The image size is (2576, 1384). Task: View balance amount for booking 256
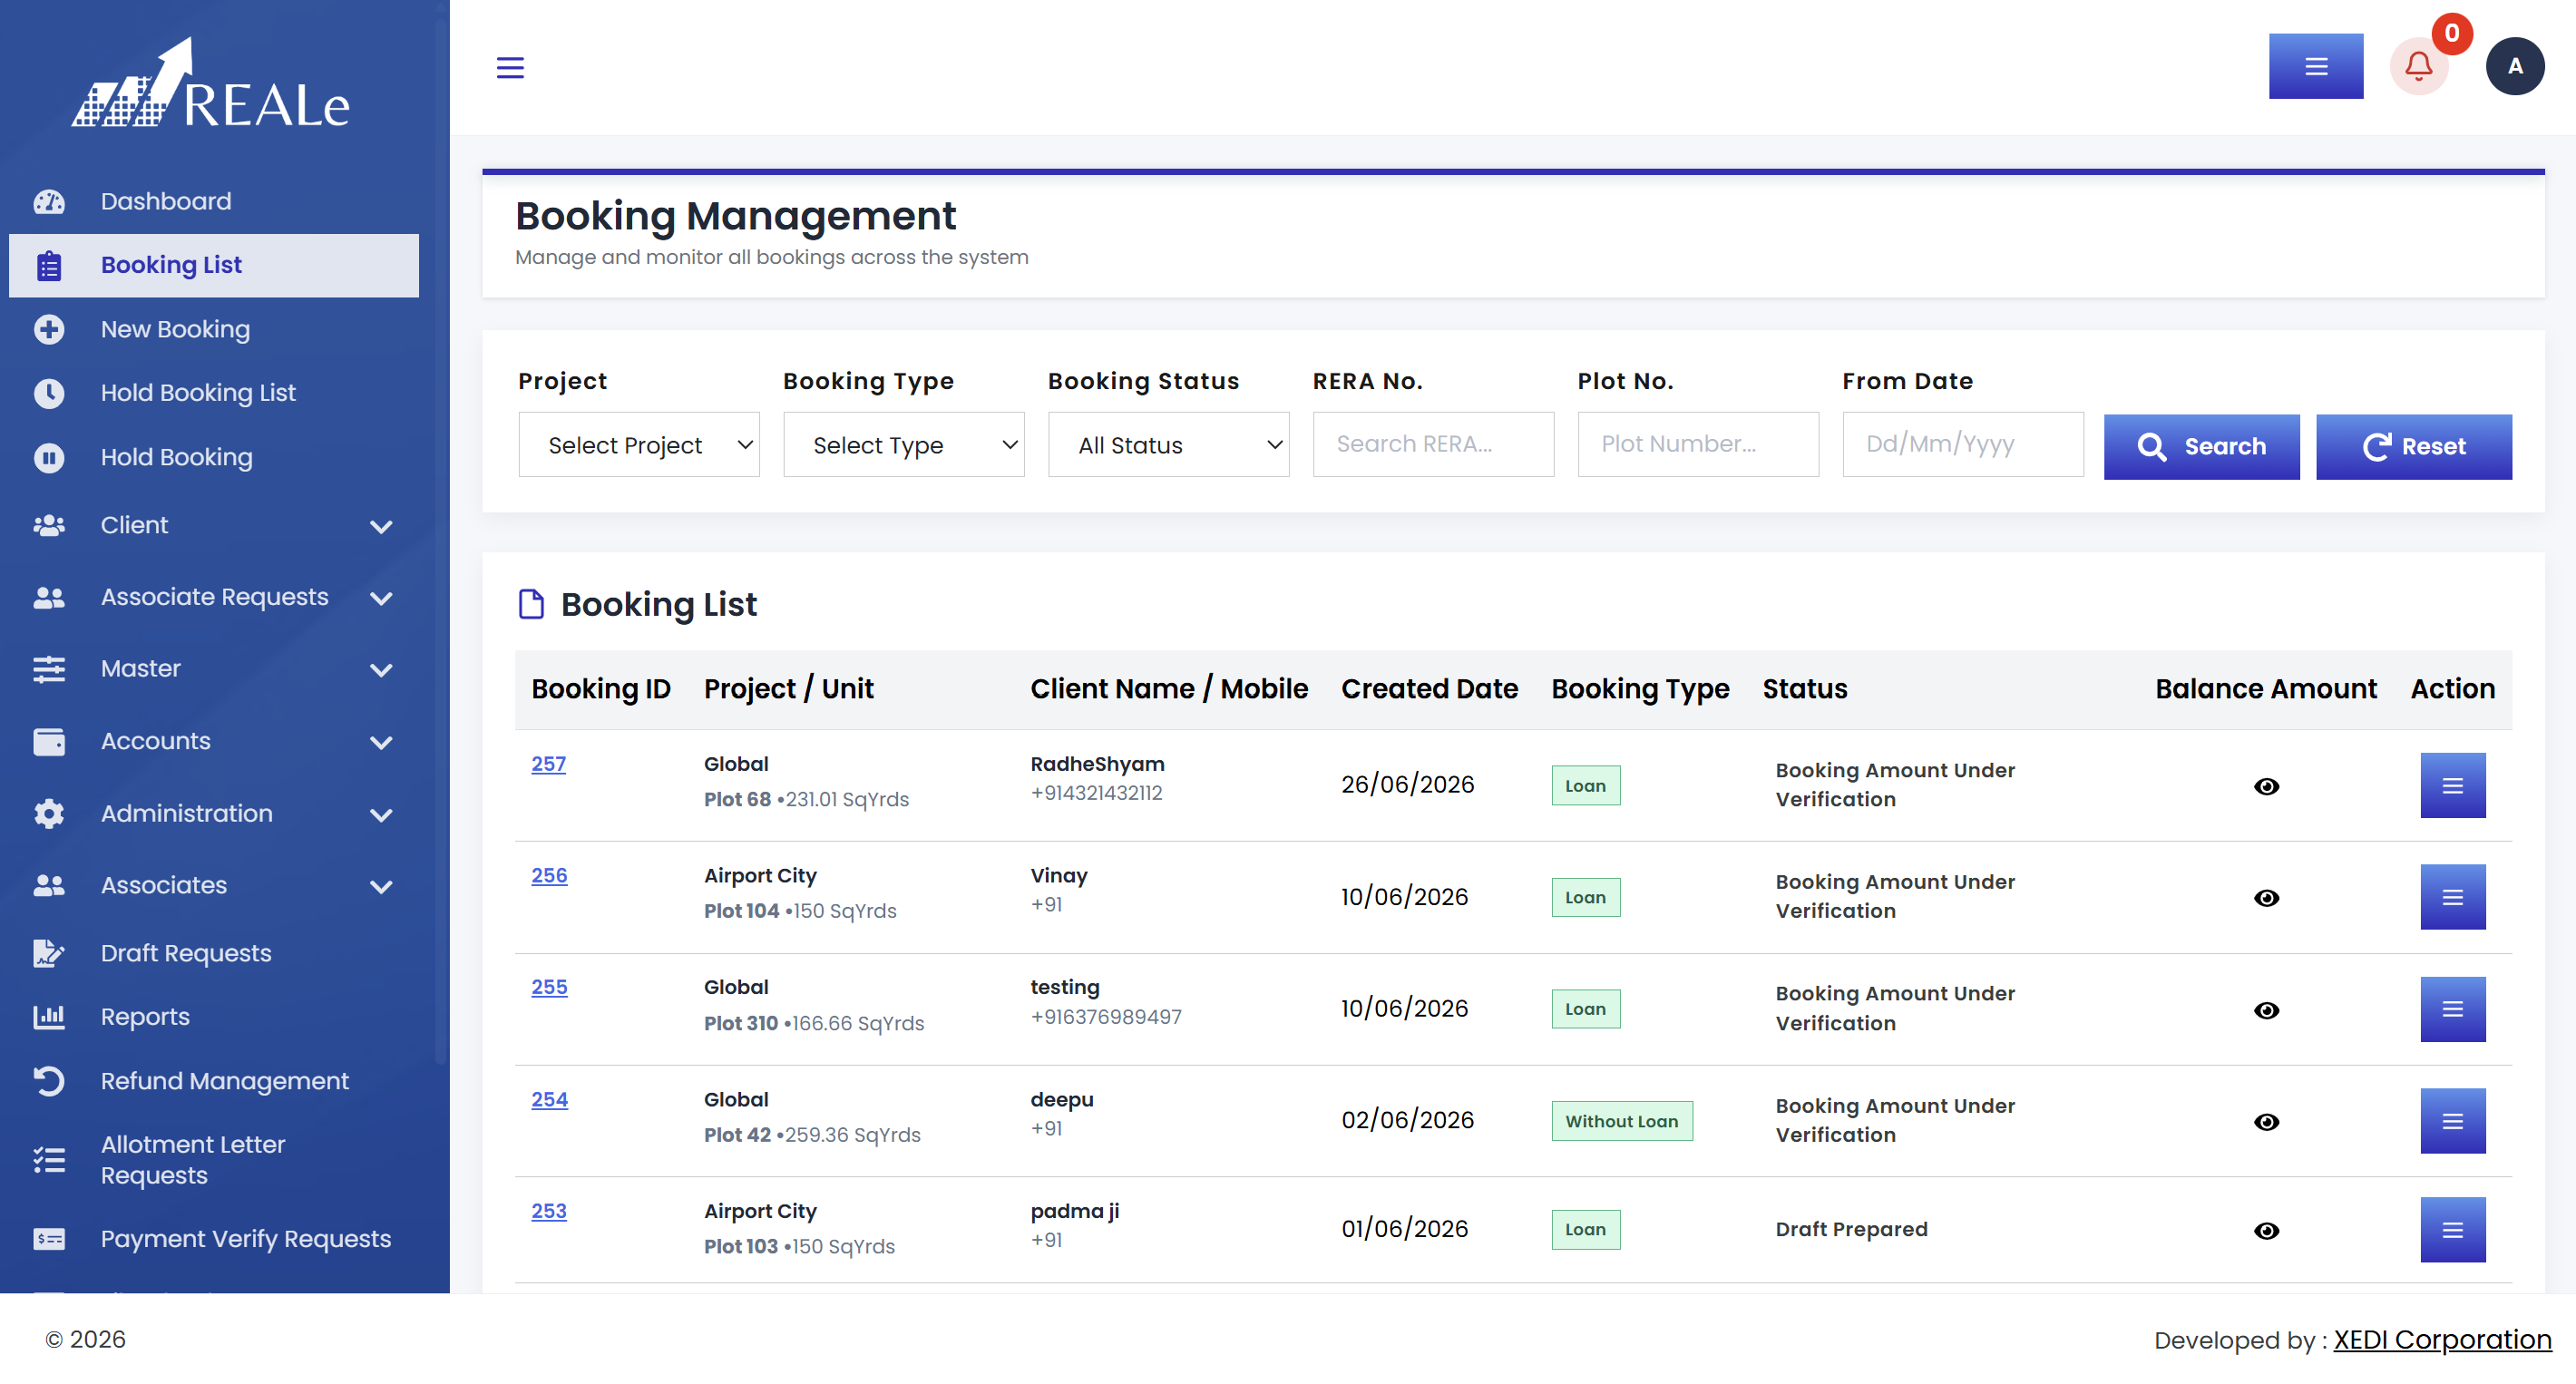(2266, 898)
